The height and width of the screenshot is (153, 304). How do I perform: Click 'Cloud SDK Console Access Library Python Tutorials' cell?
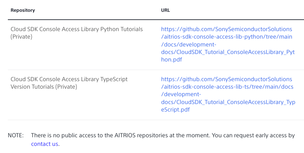(76, 33)
